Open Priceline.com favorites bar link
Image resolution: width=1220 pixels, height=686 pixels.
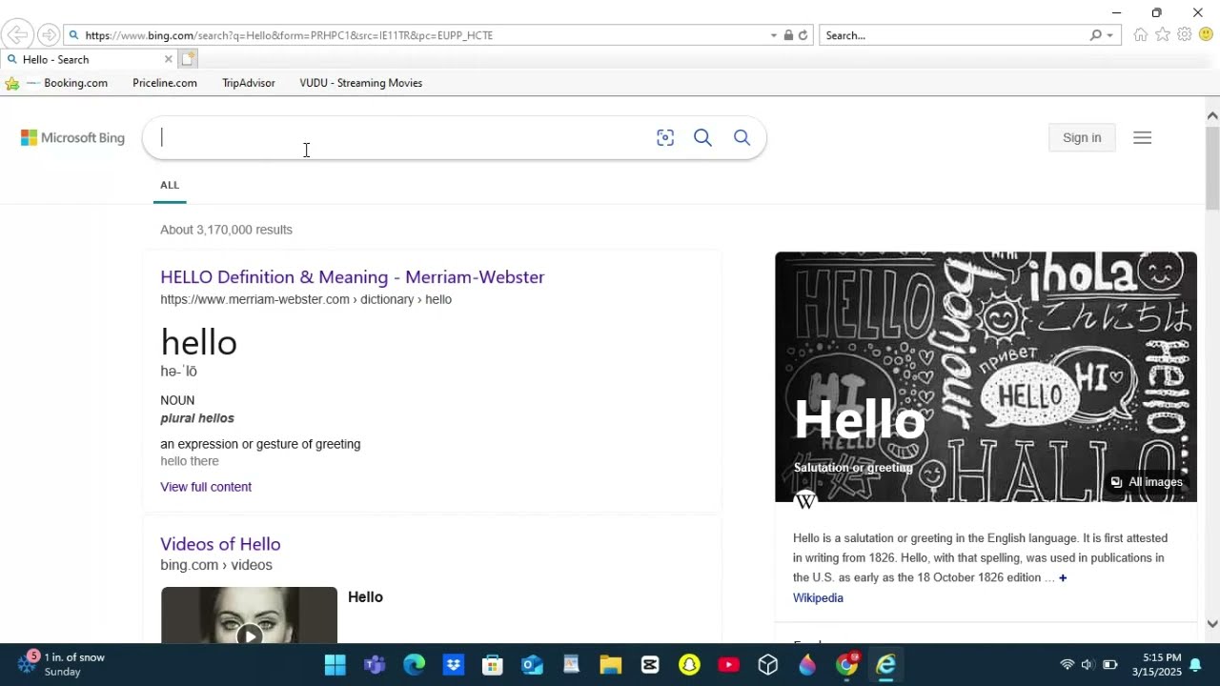(165, 83)
